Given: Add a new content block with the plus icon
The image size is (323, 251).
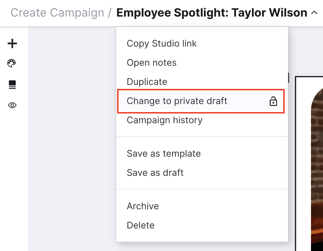Looking at the screenshot, I should click(12, 43).
